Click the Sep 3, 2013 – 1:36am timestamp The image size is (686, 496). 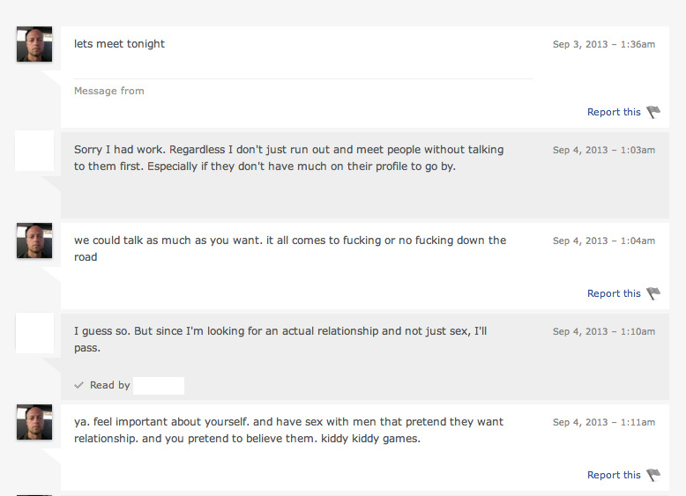(603, 44)
